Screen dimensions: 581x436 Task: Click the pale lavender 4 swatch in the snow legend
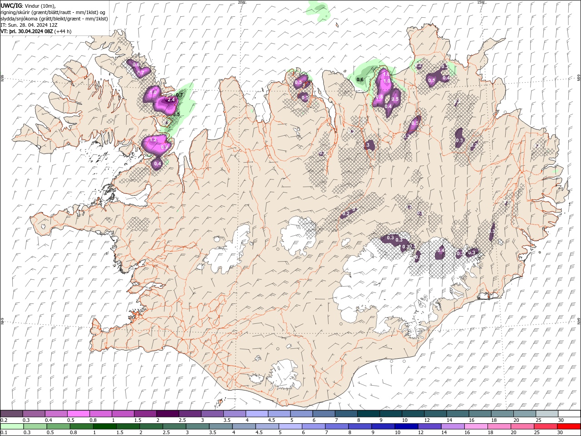click(256, 414)
